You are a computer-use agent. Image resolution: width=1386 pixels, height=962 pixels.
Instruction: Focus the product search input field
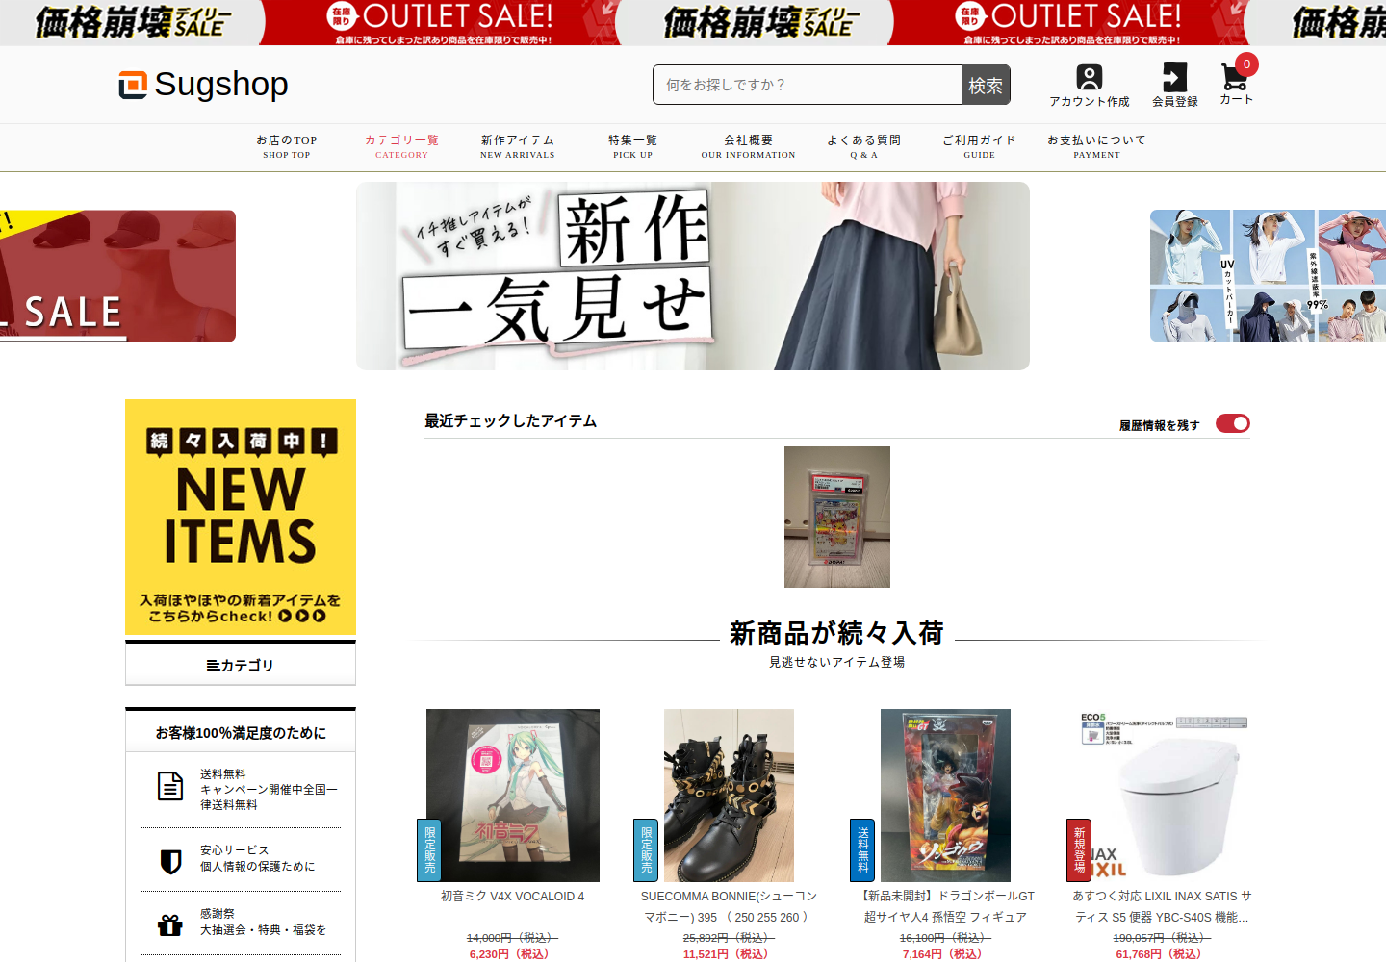pos(808,85)
